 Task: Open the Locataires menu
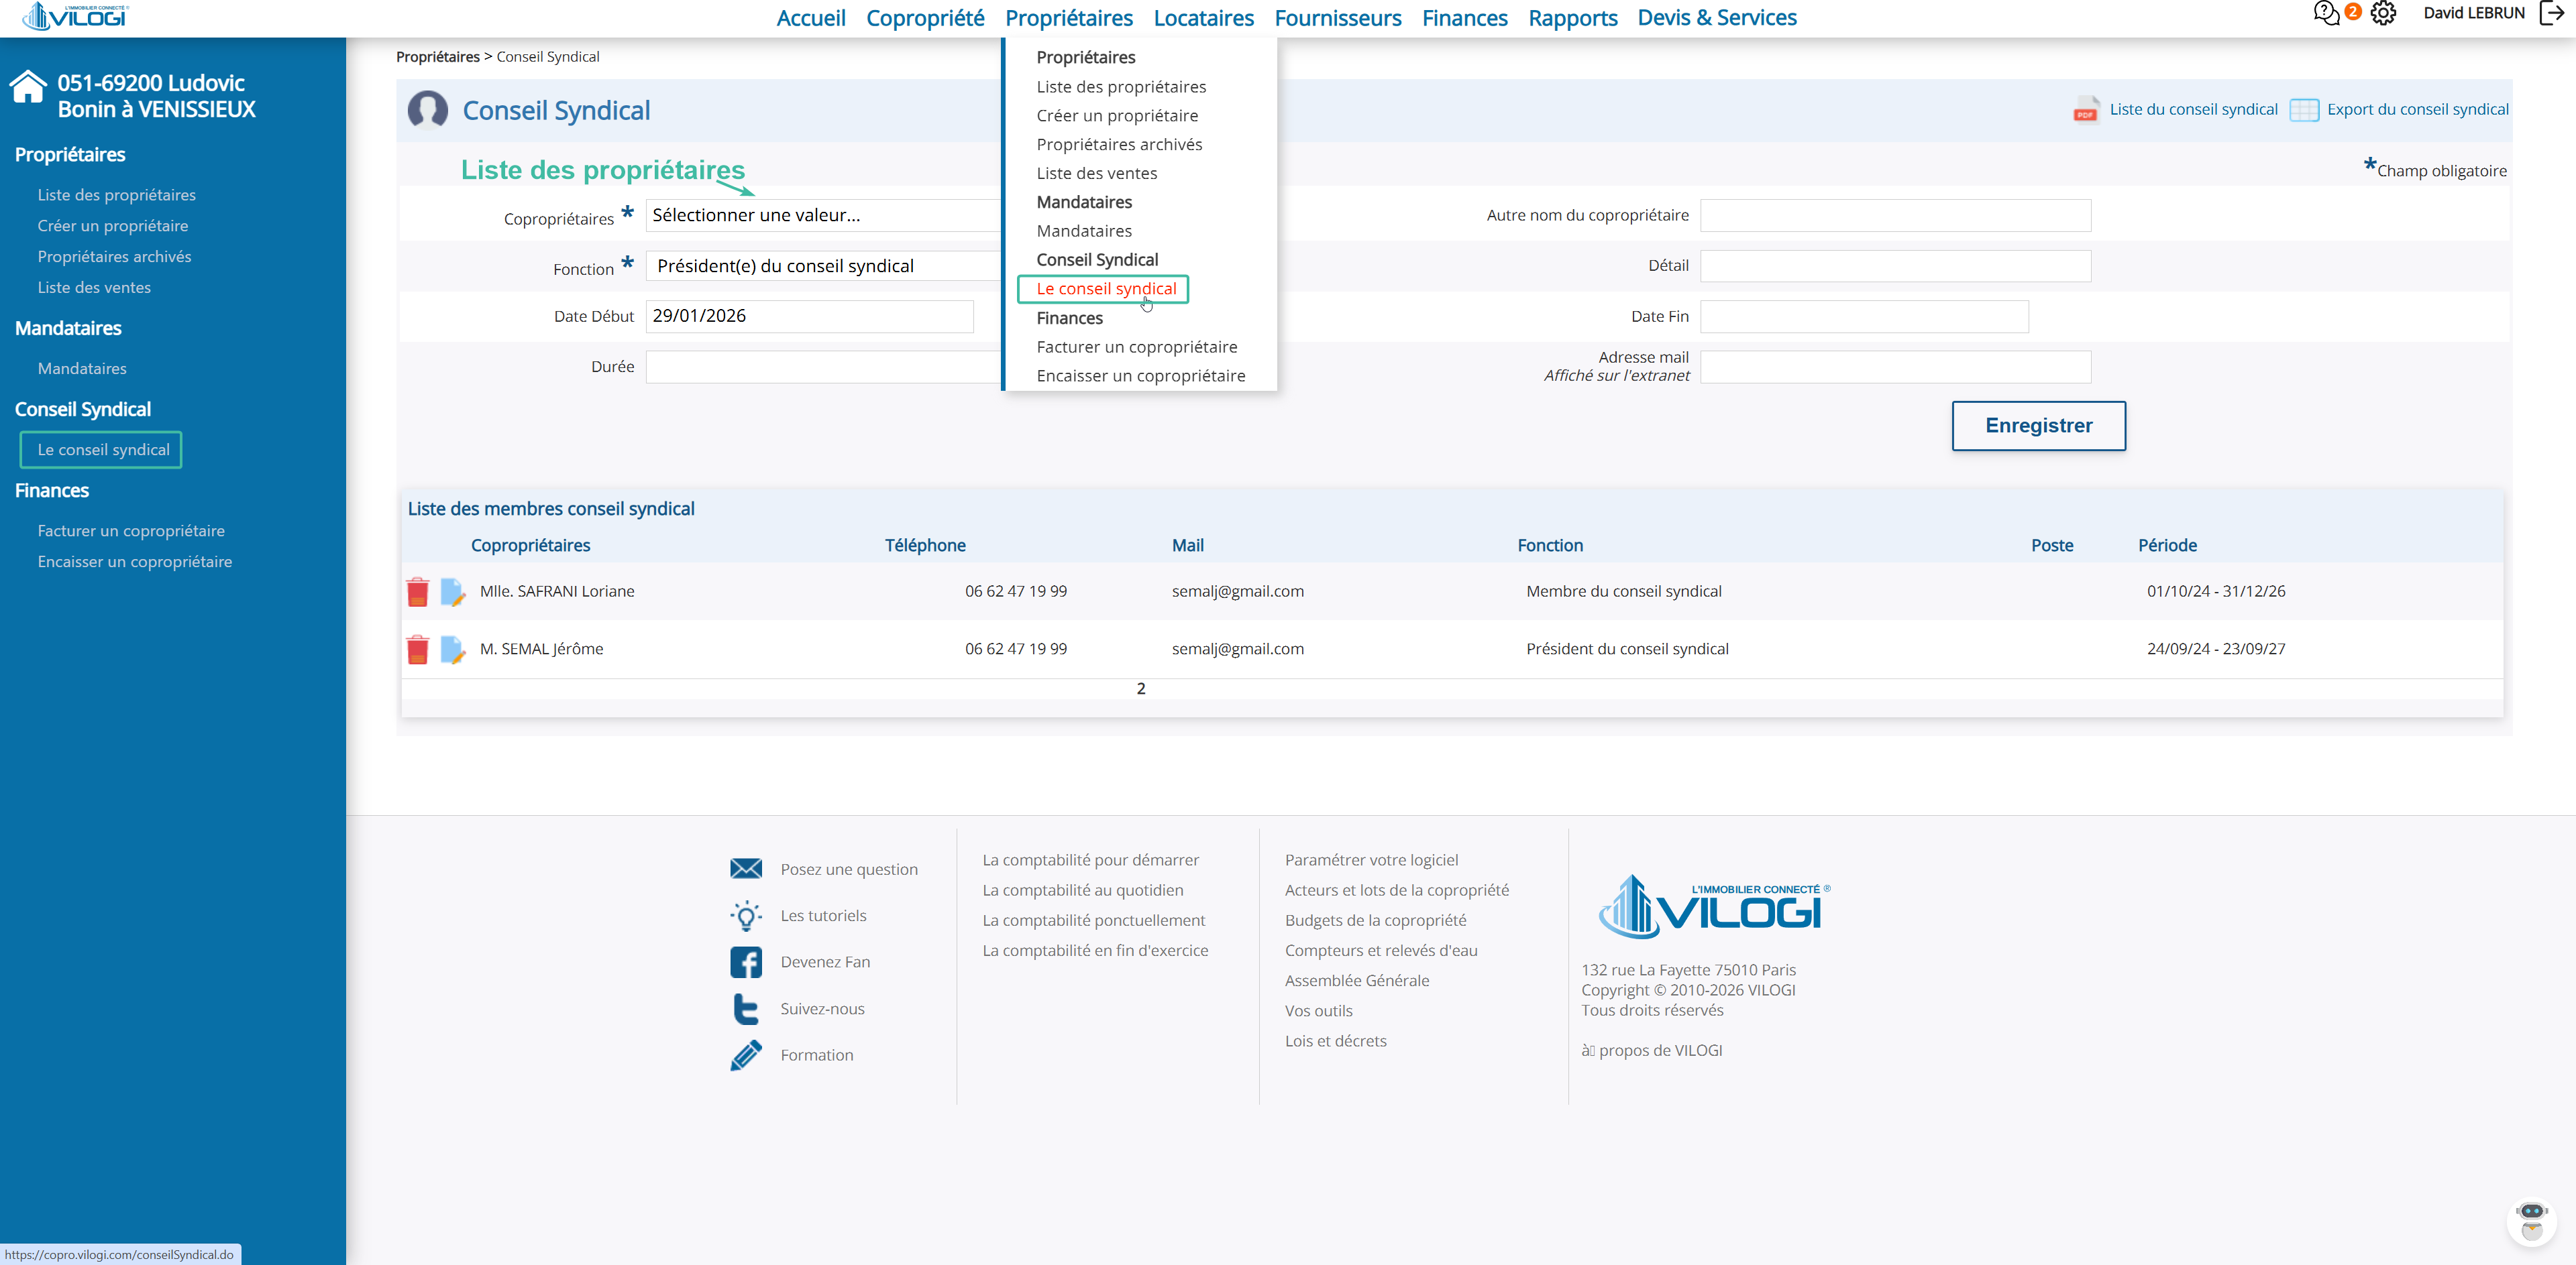pos(1203,18)
